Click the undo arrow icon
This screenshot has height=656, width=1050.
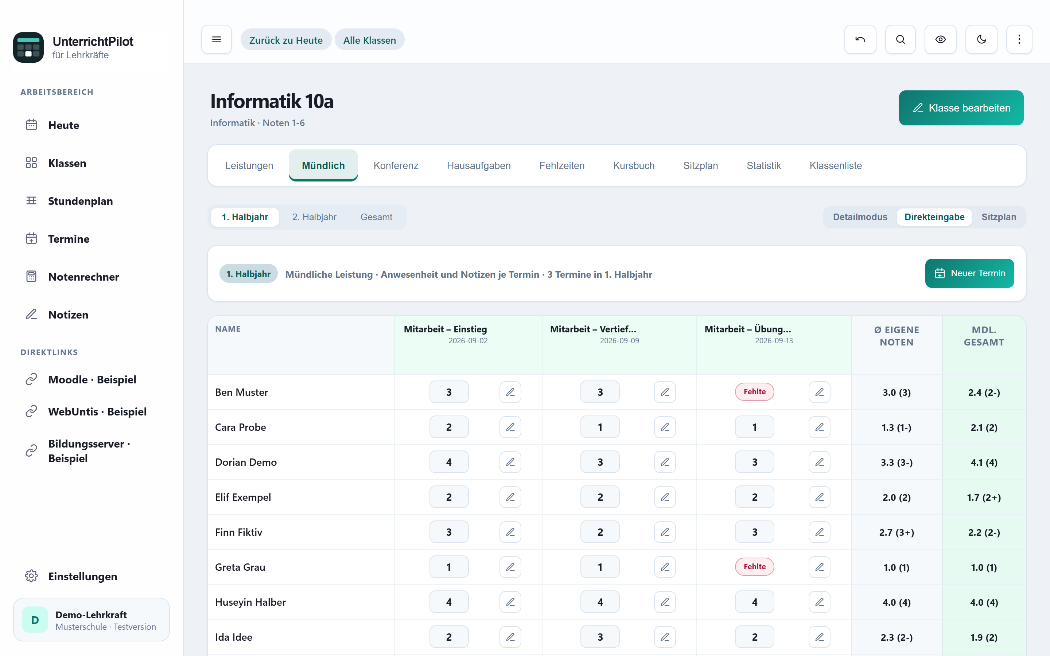[860, 39]
